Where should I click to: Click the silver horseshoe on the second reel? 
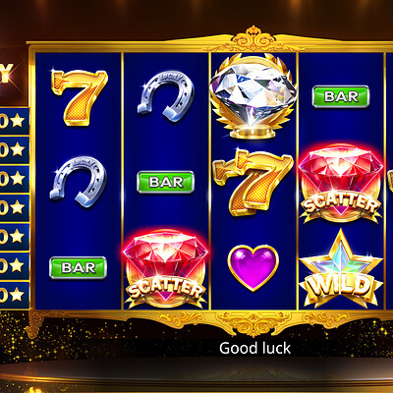[x=166, y=96]
